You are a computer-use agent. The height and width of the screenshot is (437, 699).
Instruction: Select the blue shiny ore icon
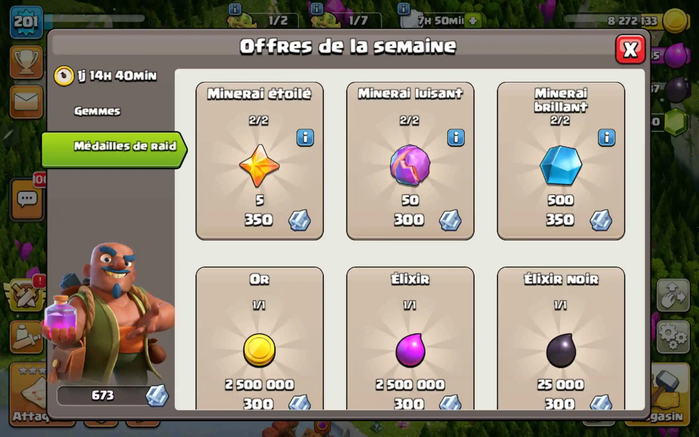coord(561,165)
